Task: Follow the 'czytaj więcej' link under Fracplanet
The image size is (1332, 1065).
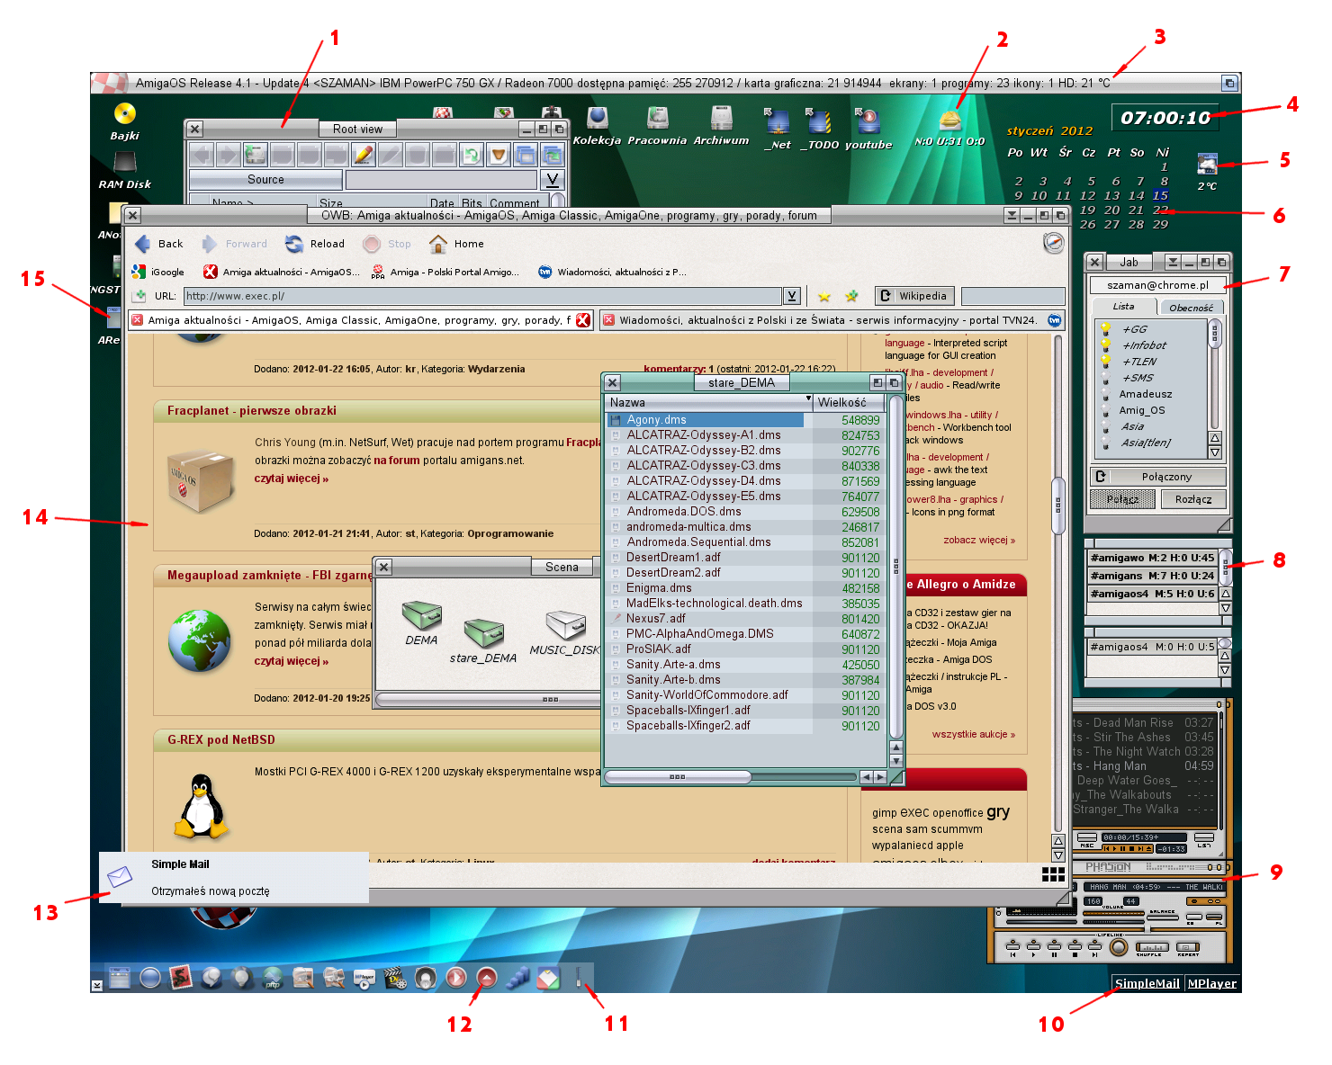Action: pos(291,479)
